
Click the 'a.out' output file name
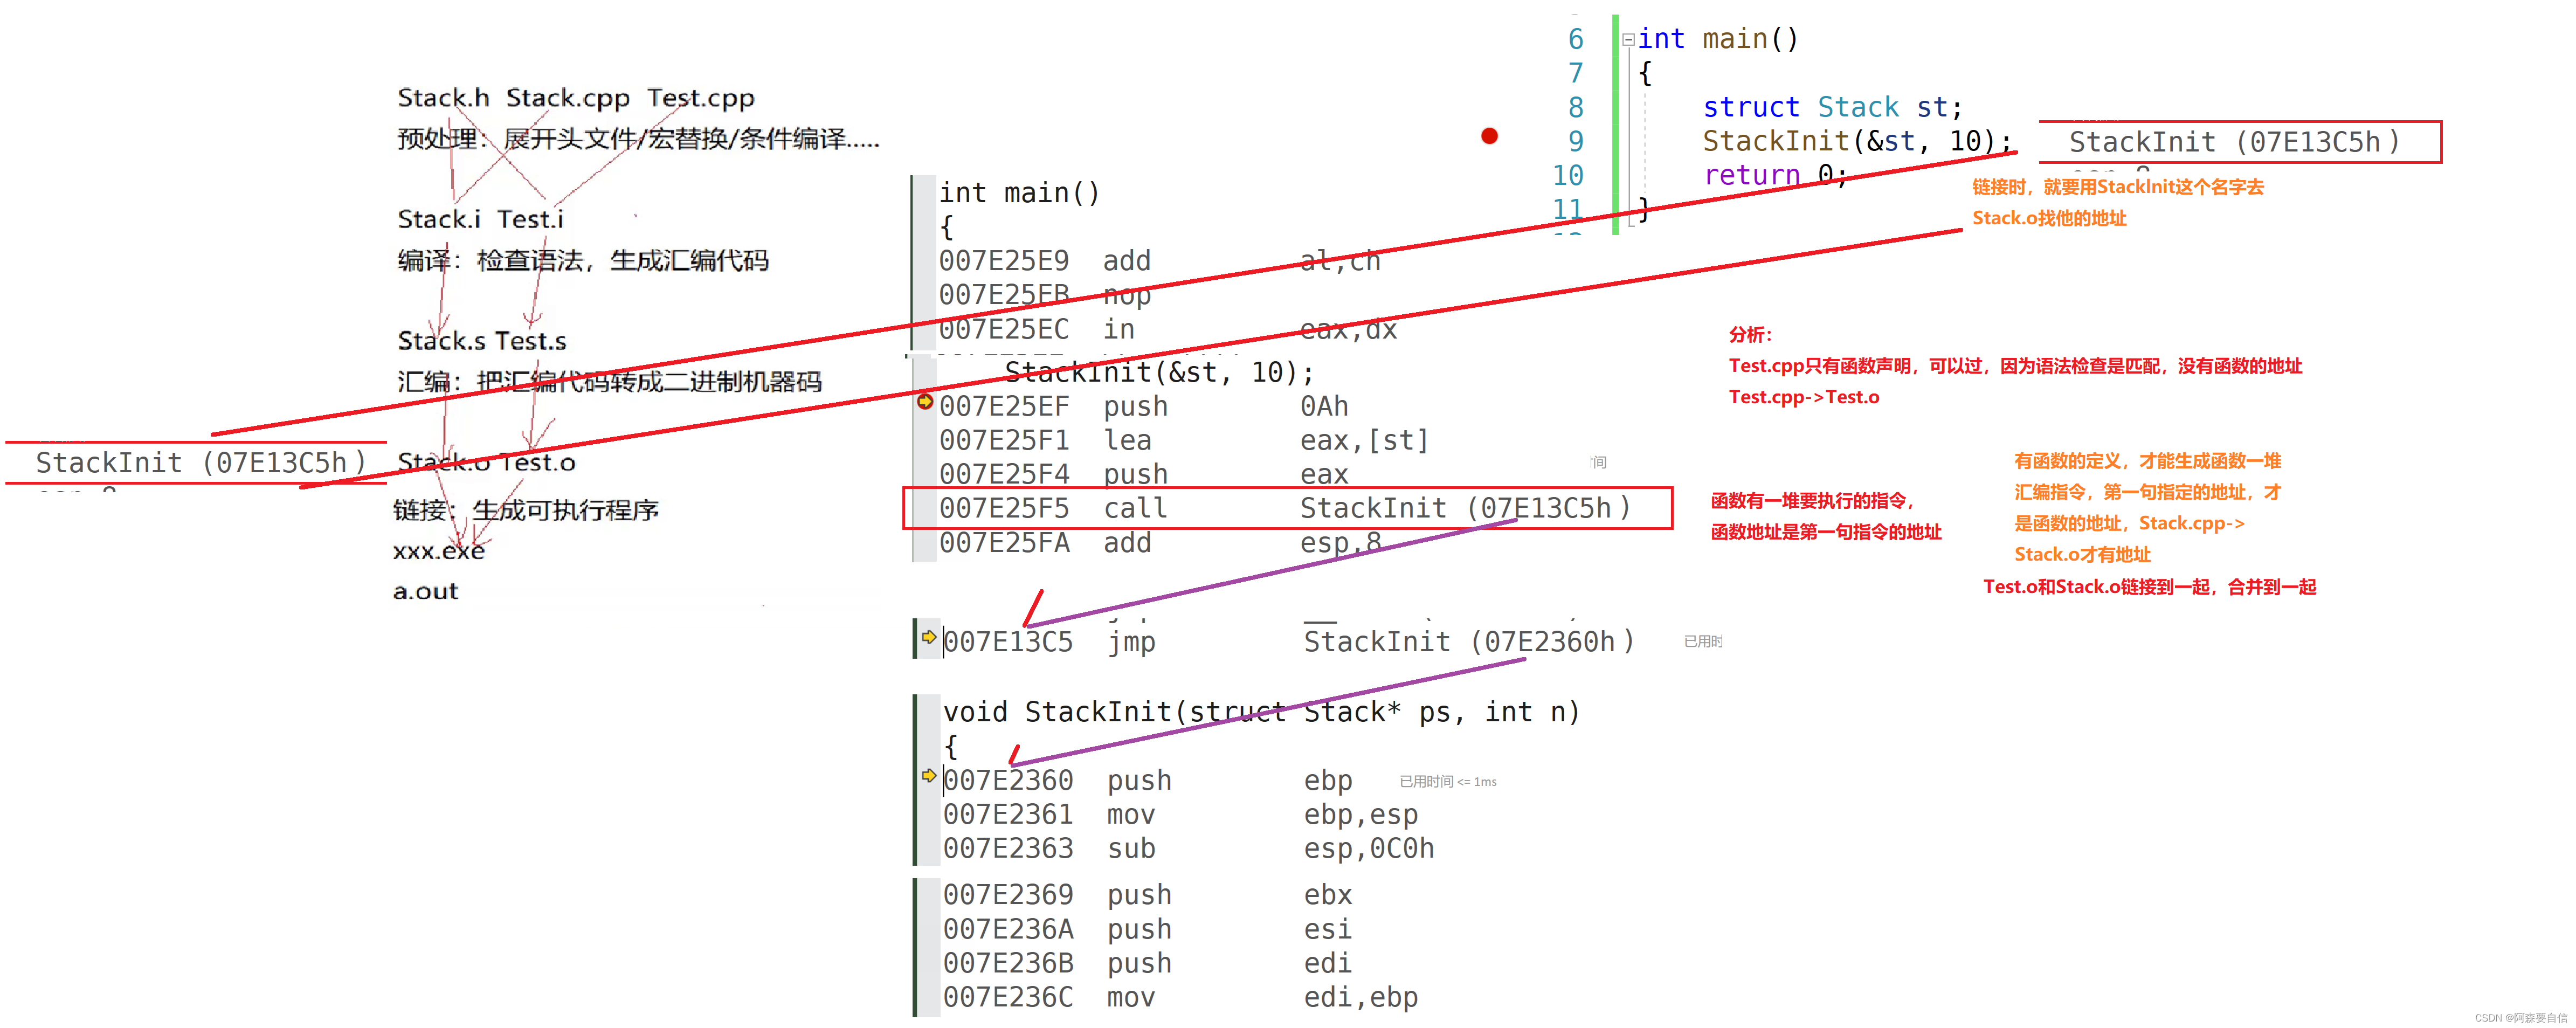point(426,592)
